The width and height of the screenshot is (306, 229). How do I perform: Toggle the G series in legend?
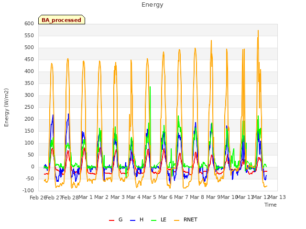116,219
